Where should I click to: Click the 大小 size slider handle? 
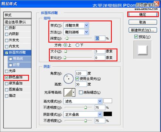[65, 51]
